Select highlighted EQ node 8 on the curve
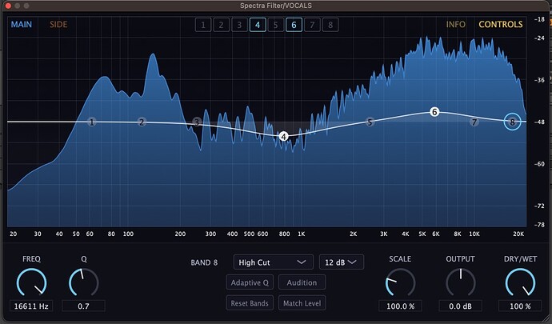 pyautogui.click(x=512, y=122)
